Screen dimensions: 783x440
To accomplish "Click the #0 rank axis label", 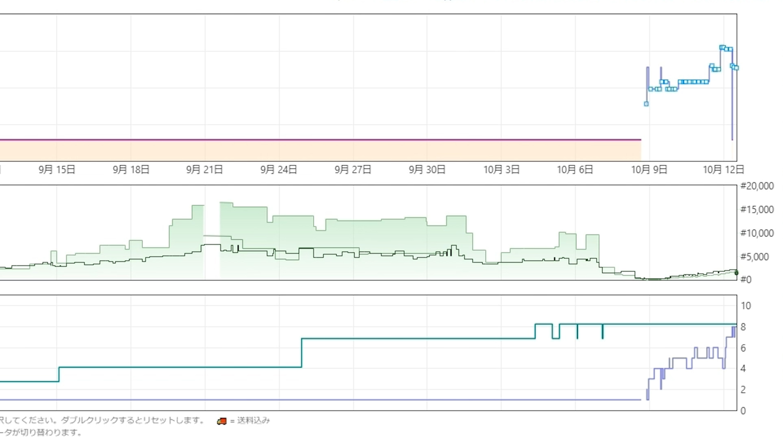I will (745, 280).
